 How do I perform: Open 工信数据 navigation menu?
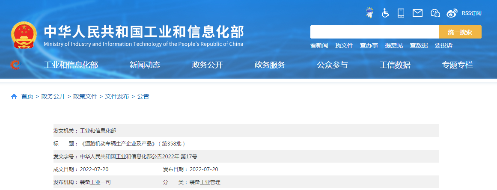(395, 65)
